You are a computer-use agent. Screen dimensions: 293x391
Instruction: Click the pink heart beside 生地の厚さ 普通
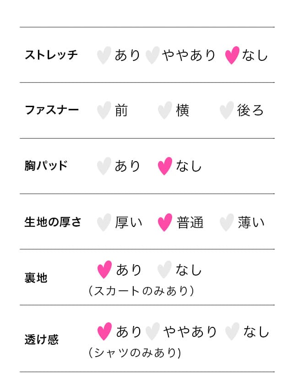(165, 223)
